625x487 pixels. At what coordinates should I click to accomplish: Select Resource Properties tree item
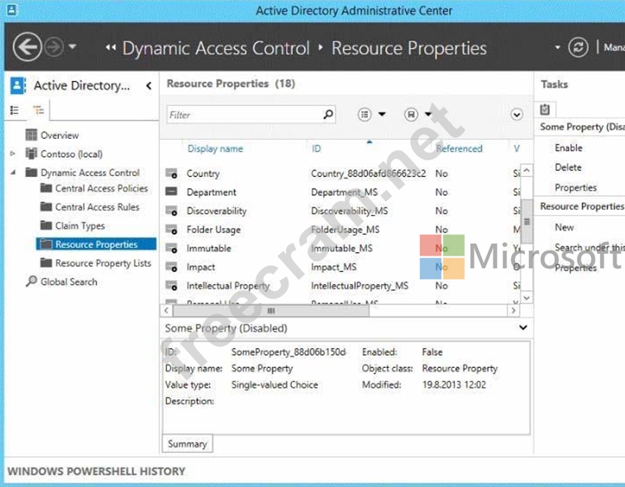tap(96, 244)
